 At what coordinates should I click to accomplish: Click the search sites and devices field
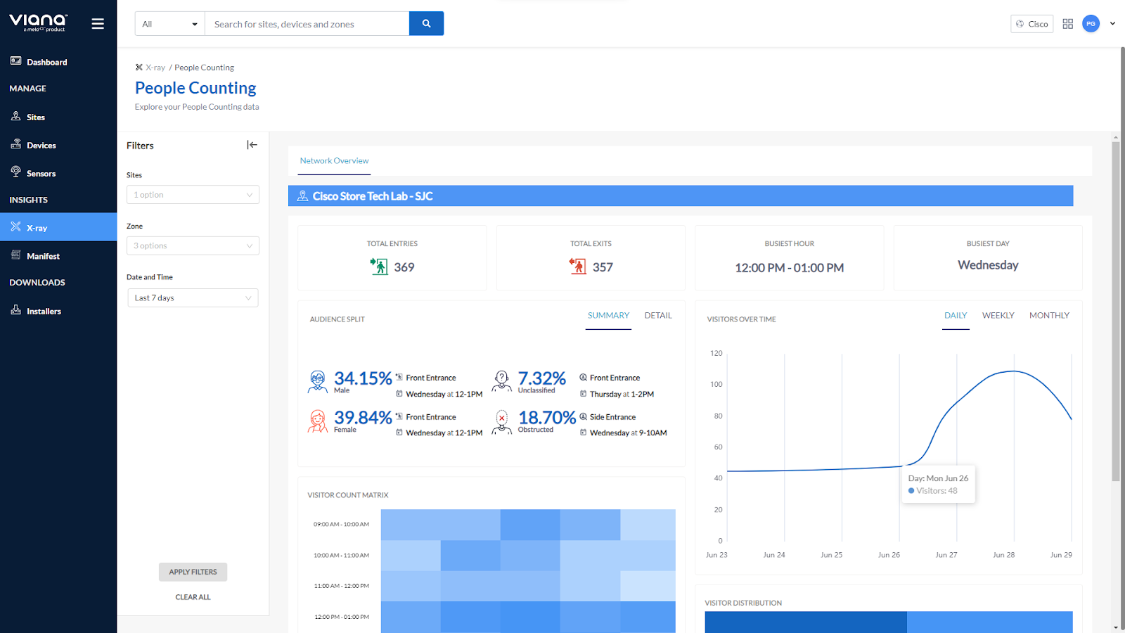(x=307, y=24)
